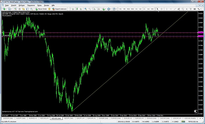Expand the profiles dropdown arrow
The height and width of the screenshot is (124, 205).
[x=11, y=9]
